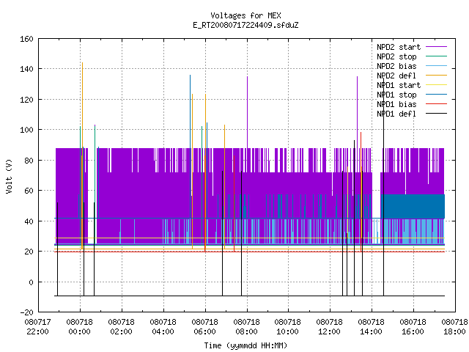
Task: Click the black NPD1 defl legend line
Action: pos(436,114)
